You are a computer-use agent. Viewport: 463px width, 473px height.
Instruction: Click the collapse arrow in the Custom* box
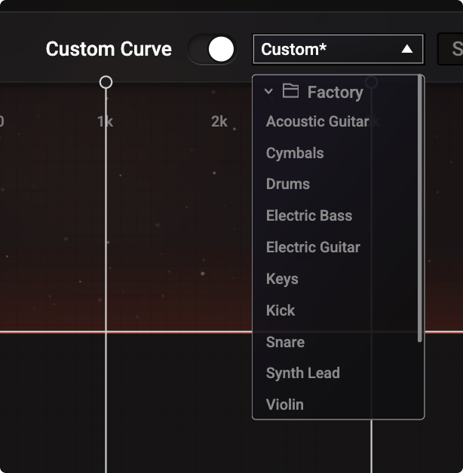click(x=407, y=49)
